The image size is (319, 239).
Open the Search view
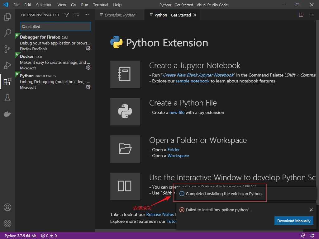pyautogui.click(x=7, y=33)
